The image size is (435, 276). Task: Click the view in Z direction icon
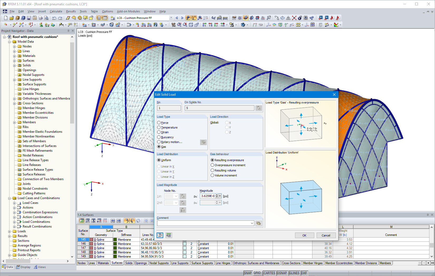(x=216, y=25)
